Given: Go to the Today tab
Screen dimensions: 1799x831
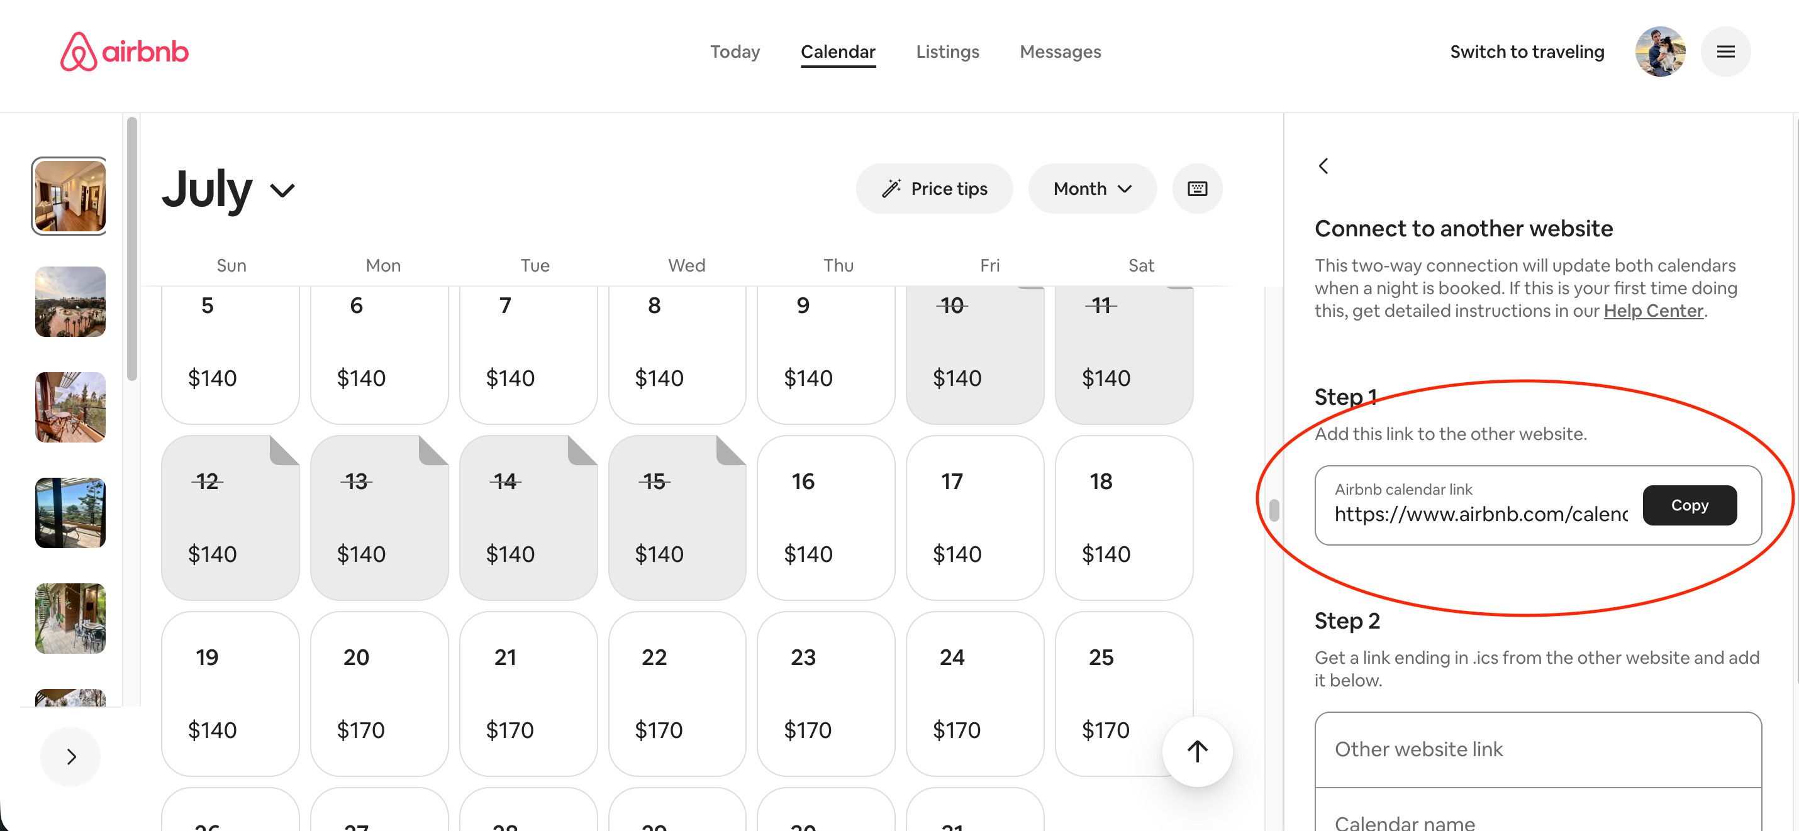Looking at the screenshot, I should click(735, 52).
